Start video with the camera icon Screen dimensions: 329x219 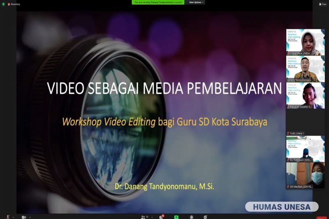(x=24, y=217)
